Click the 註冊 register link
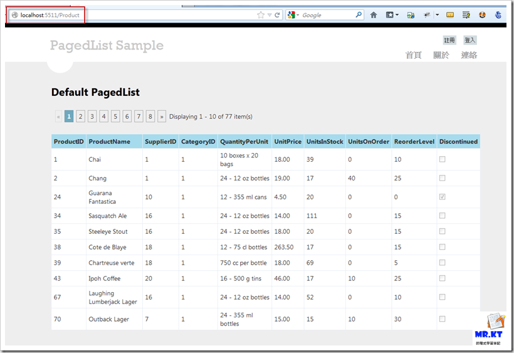 tap(449, 40)
